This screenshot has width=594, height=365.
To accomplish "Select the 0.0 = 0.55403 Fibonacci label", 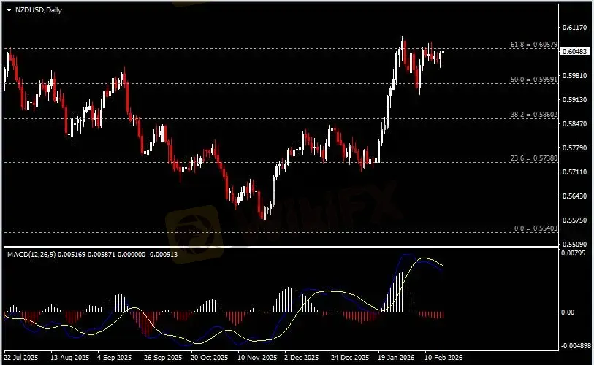I will coord(536,228).
